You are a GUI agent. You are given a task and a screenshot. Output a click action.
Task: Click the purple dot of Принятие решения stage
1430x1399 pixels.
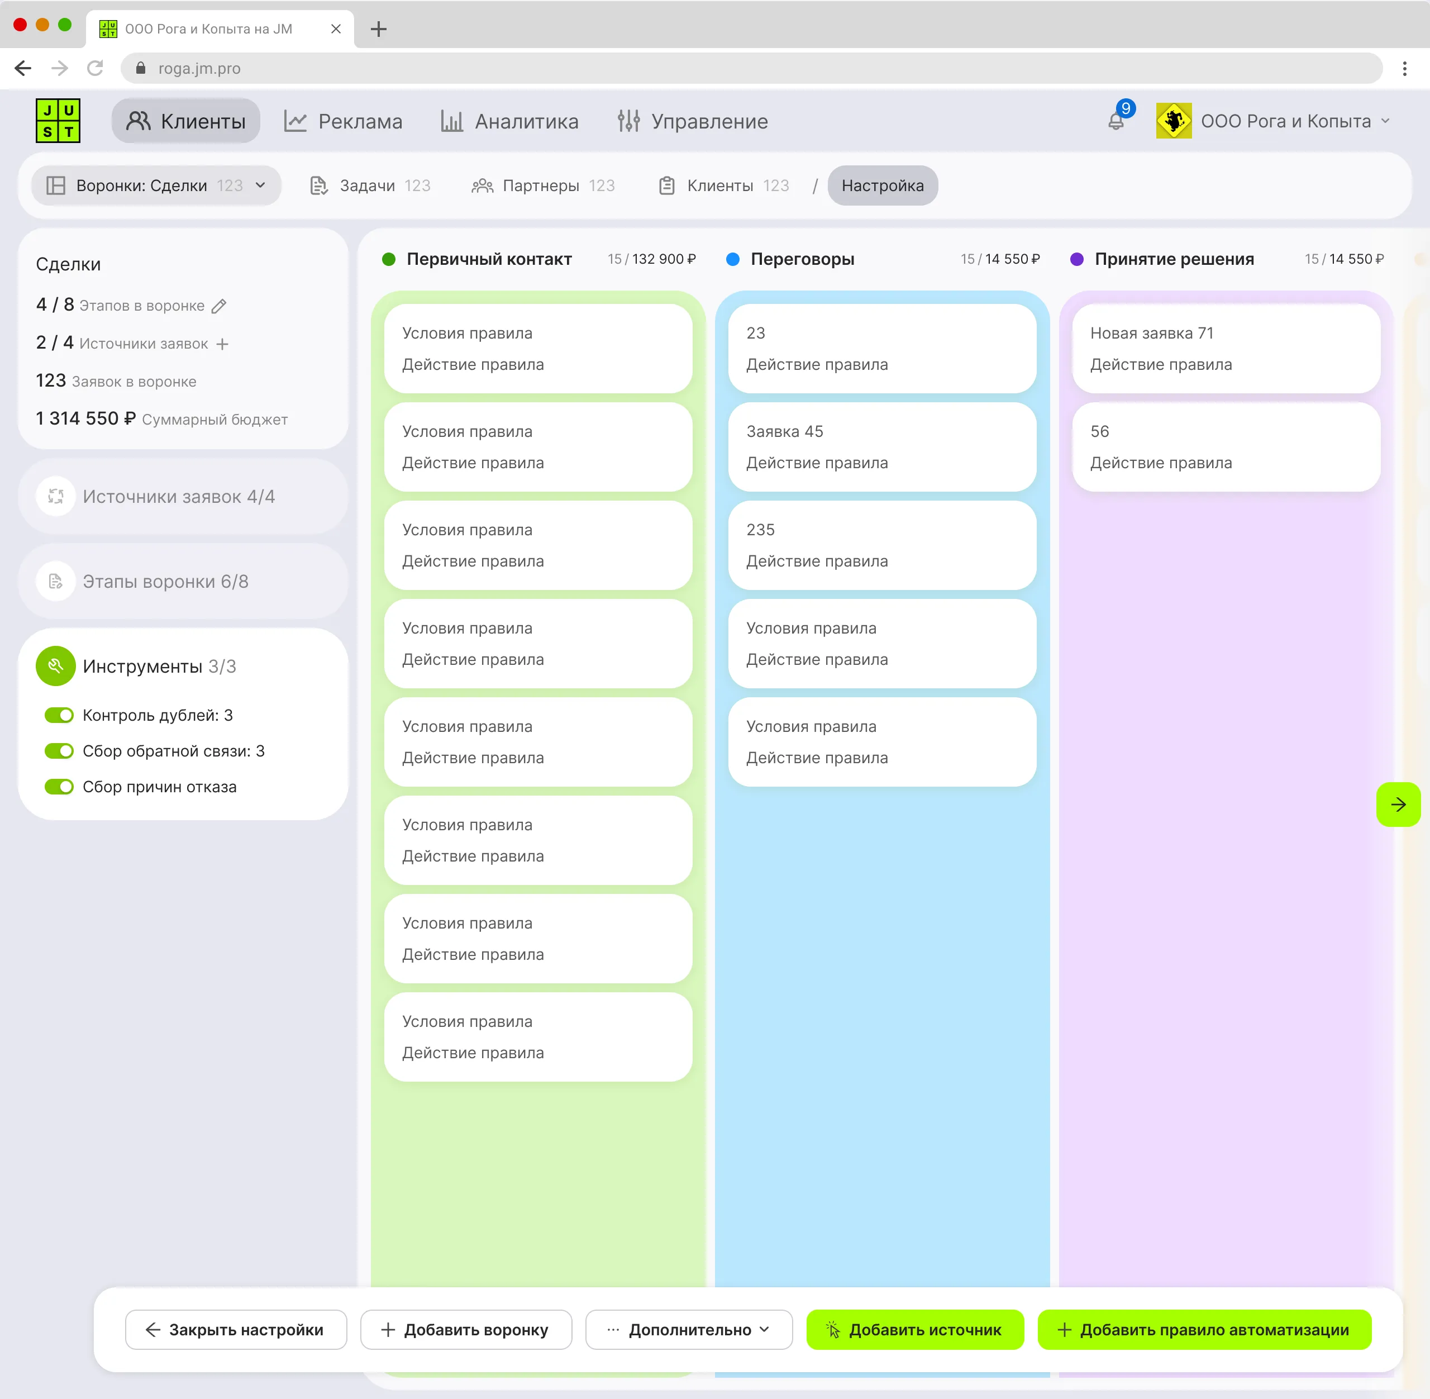point(1077,259)
